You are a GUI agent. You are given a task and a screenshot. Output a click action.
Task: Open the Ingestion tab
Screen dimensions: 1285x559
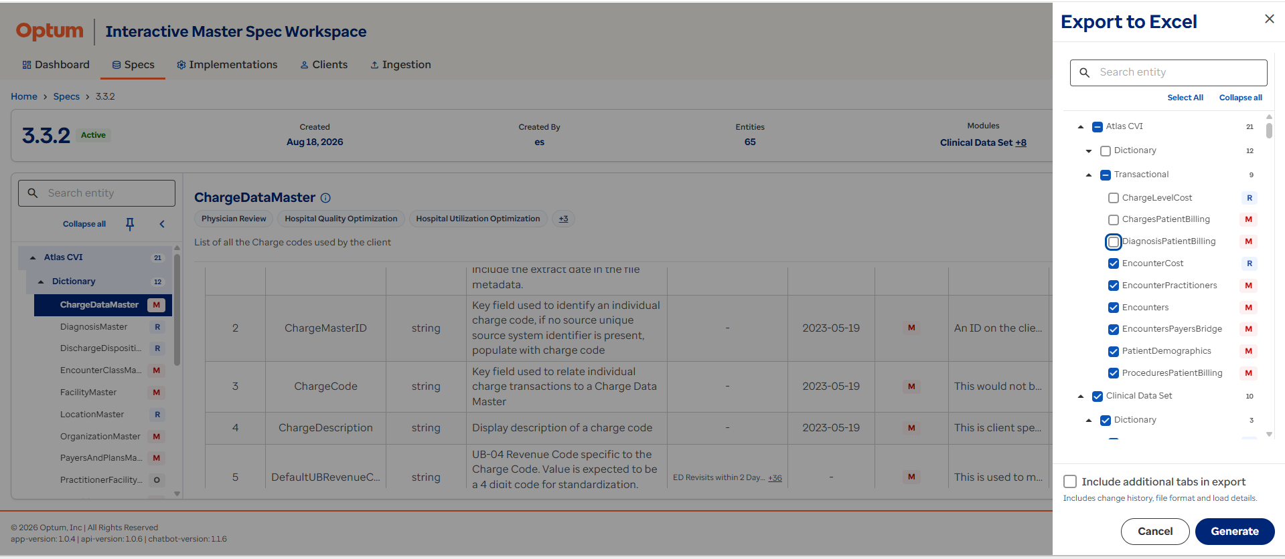click(x=400, y=65)
